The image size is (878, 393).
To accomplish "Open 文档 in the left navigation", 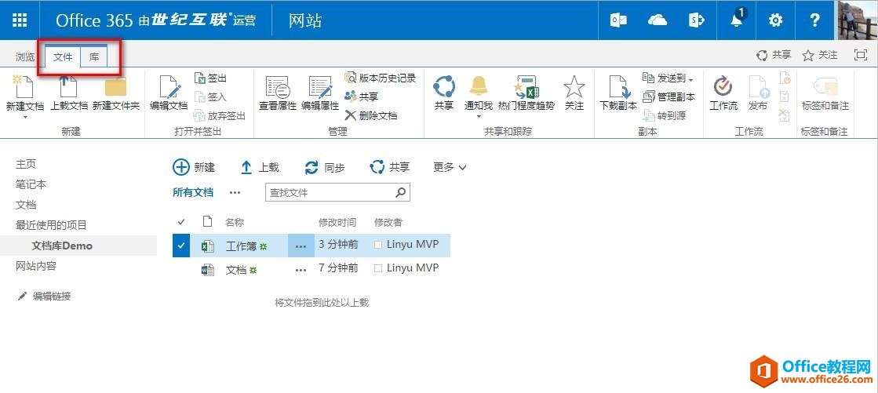I will [26, 205].
